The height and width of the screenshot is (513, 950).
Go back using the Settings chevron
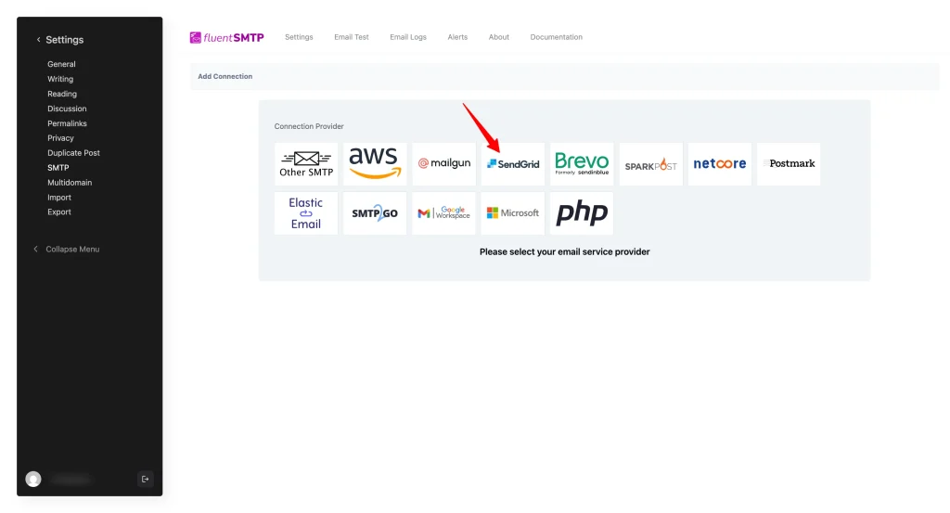[x=38, y=40]
